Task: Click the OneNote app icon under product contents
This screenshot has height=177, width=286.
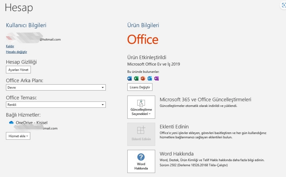Action: pyautogui.click(x=157, y=78)
